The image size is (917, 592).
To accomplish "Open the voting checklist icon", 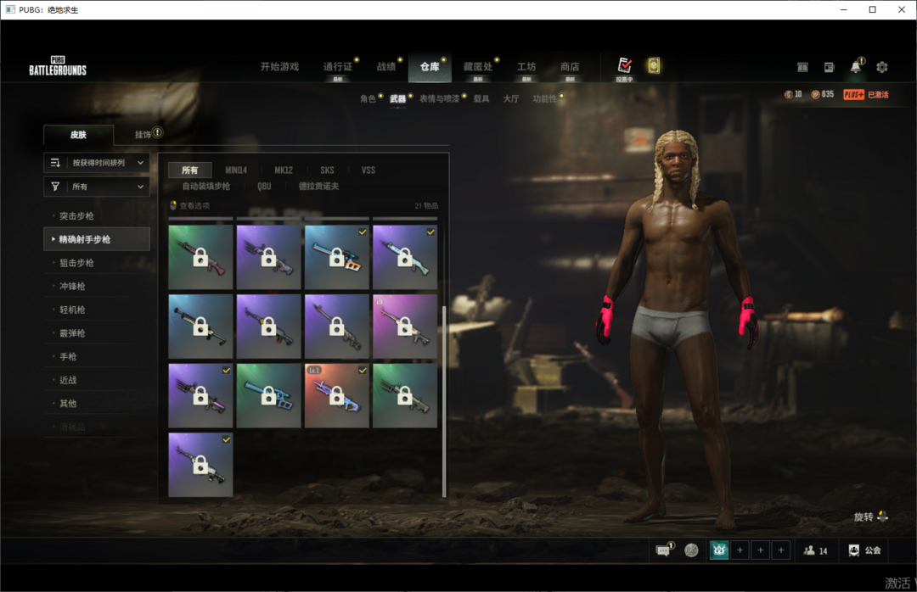I will tap(625, 66).
